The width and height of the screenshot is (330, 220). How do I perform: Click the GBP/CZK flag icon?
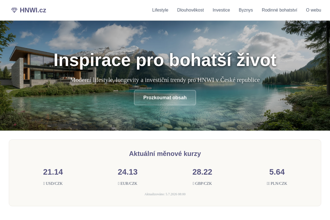tap(194, 183)
